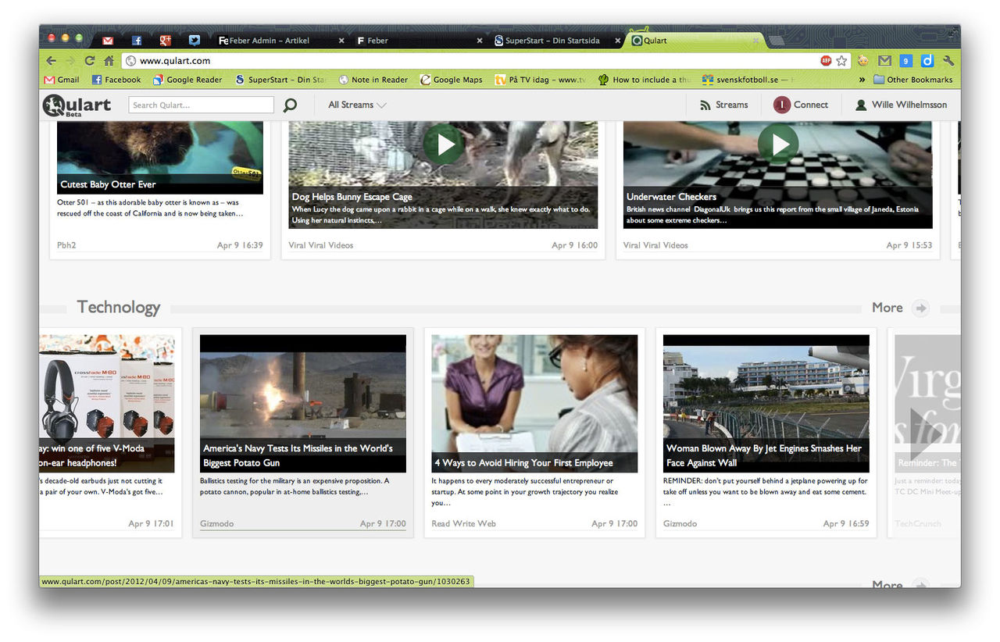Click the Connect button in the header

pos(801,105)
